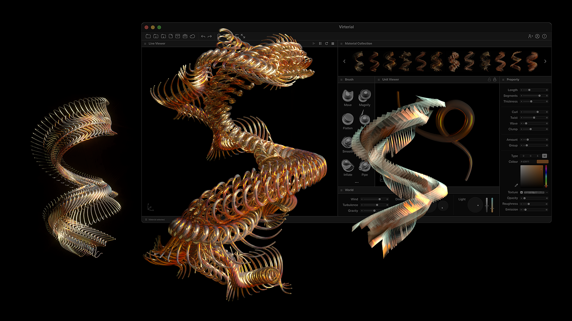The height and width of the screenshot is (321, 572).
Task: Select the last material thumbnail in collection
Action: (x=532, y=61)
